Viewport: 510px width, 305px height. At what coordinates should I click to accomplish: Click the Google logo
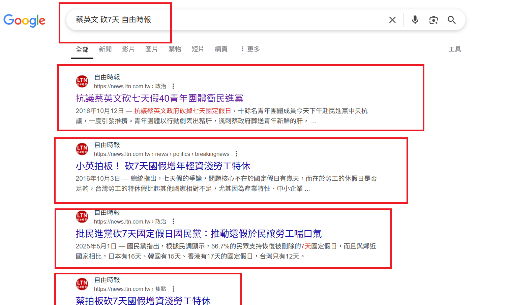(x=24, y=21)
